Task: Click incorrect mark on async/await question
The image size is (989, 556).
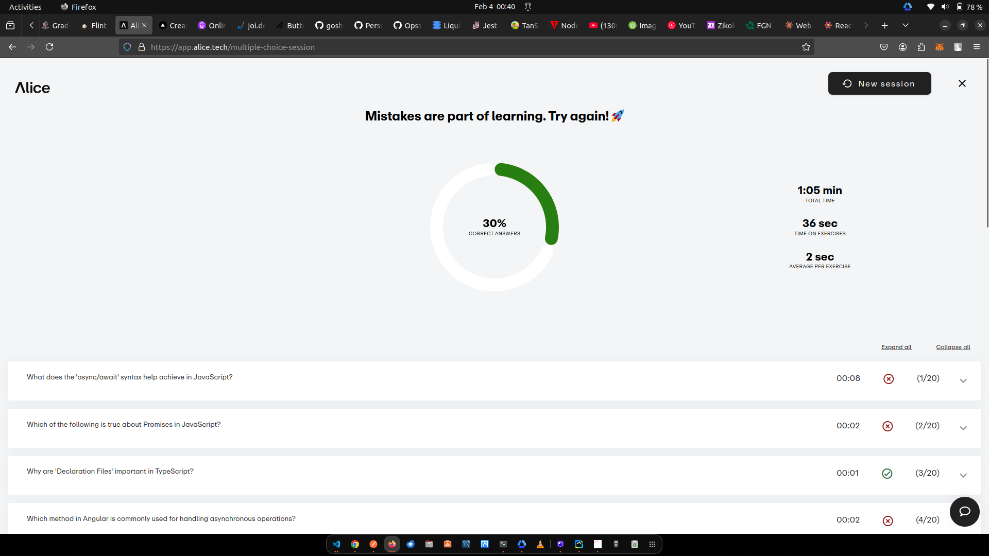Action: pyautogui.click(x=889, y=379)
